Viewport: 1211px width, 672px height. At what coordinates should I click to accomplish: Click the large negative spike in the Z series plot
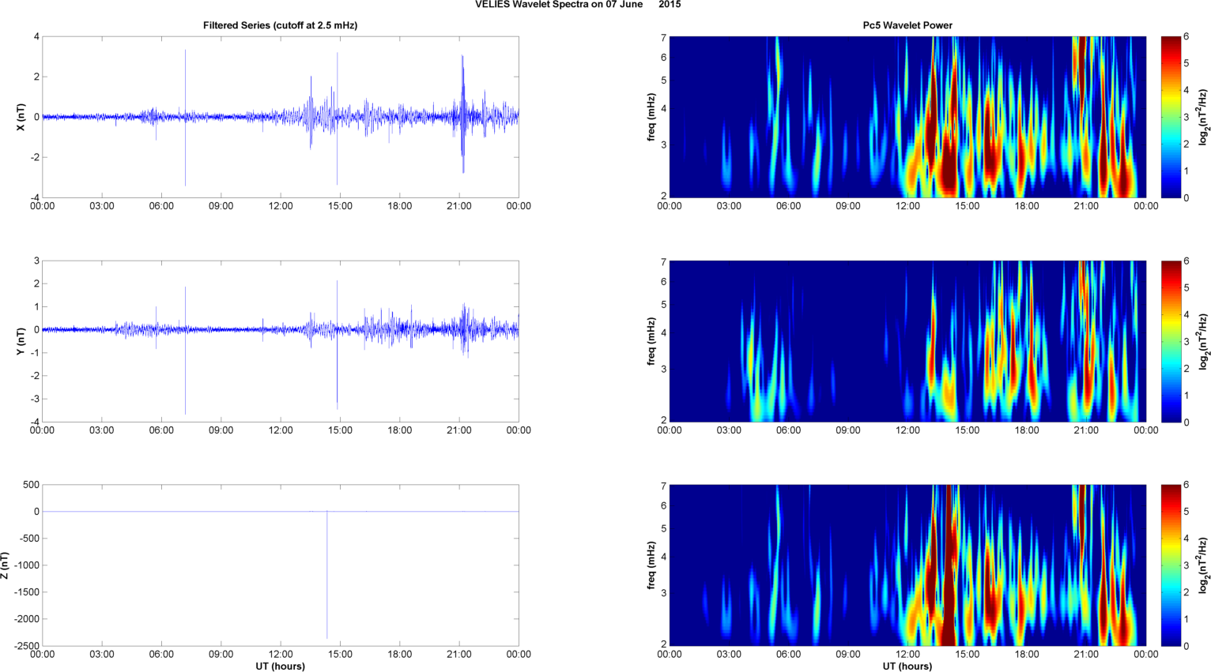point(327,575)
